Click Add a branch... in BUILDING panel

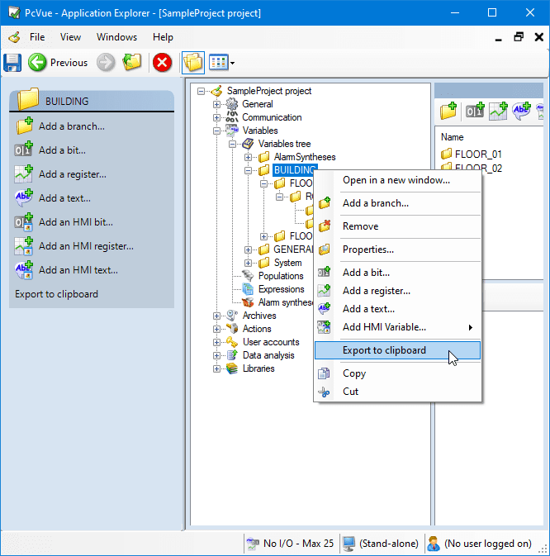point(71,126)
